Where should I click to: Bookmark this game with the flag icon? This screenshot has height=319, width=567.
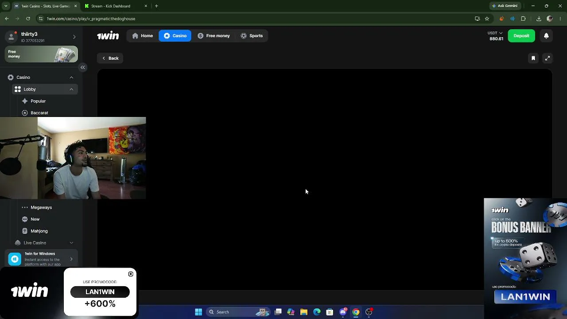tap(533, 58)
